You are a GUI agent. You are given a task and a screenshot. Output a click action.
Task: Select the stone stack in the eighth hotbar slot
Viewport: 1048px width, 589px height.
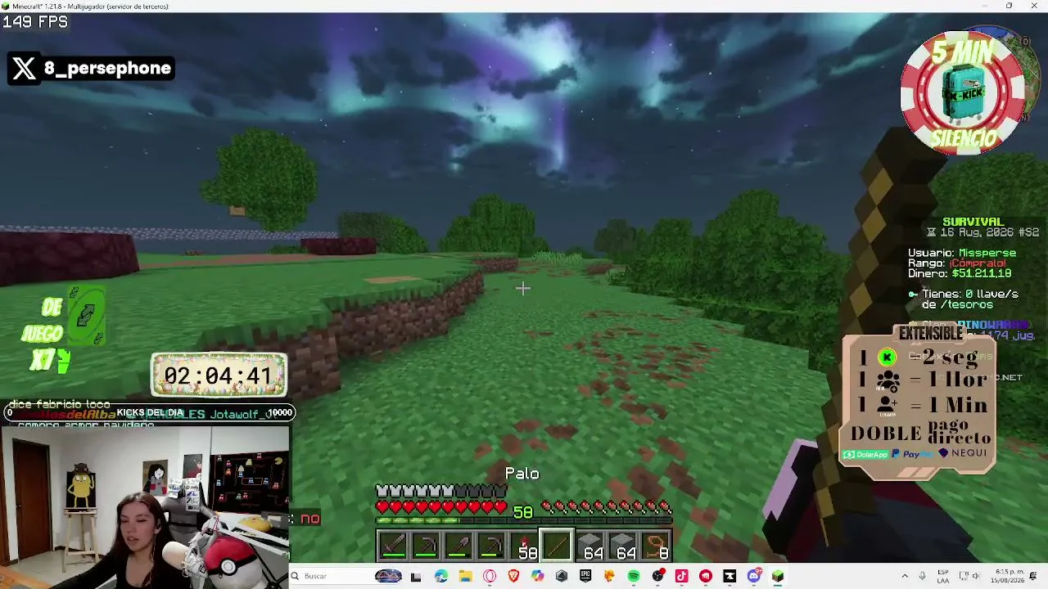point(622,546)
